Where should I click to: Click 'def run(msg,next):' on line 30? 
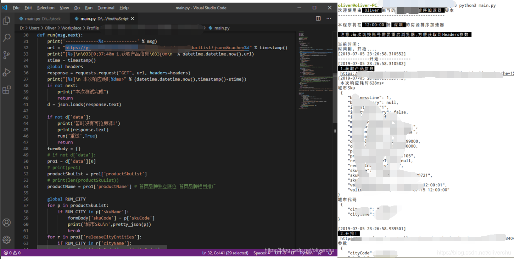point(60,35)
